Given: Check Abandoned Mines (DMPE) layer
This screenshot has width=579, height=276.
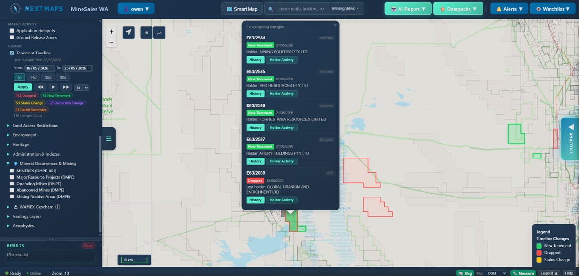Looking at the screenshot, I should 12,190.
